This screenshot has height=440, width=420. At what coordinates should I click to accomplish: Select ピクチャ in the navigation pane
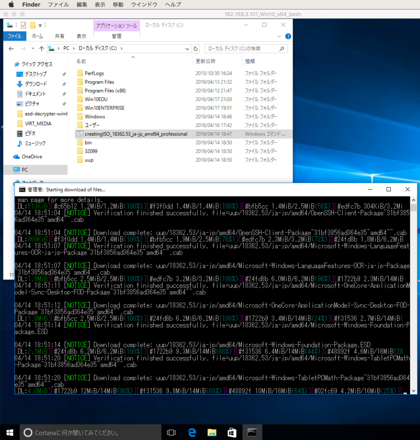[32, 104]
